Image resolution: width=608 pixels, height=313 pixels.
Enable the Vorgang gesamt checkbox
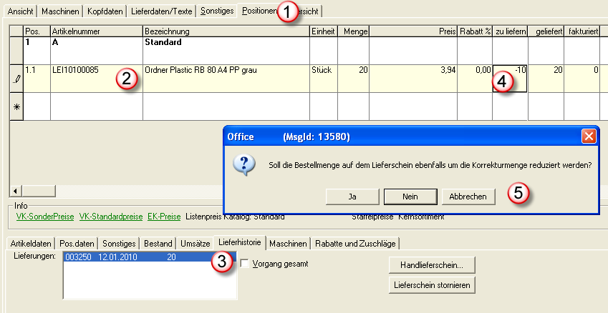point(245,264)
